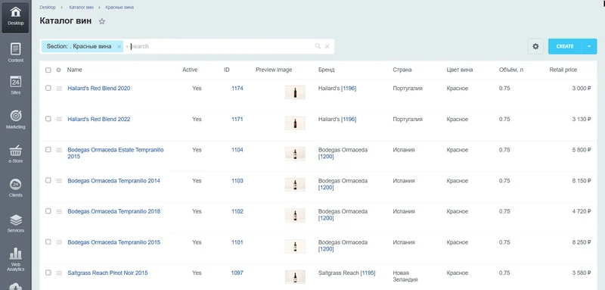The image size is (605, 290).
Task: Open brand link [1195] for Saltgrass Reach
Action: coord(368,273)
